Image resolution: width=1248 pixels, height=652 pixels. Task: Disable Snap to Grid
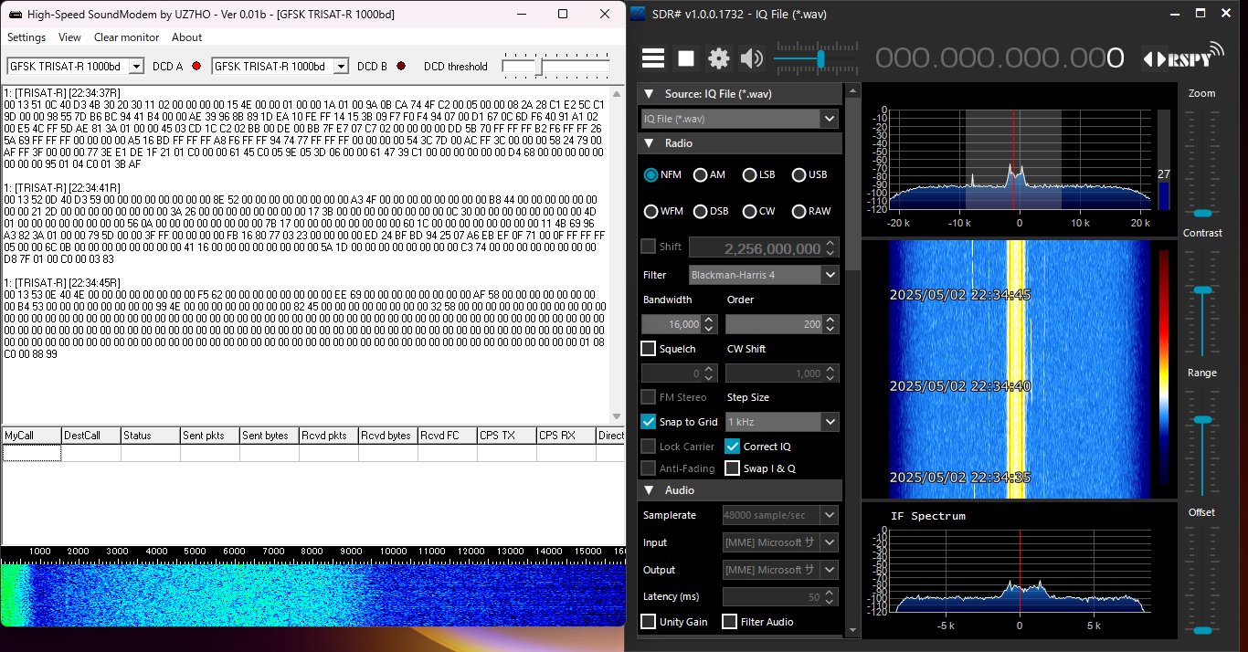[648, 422]
